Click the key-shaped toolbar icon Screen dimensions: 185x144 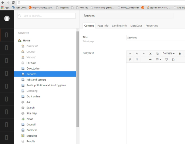click(150, 60)
